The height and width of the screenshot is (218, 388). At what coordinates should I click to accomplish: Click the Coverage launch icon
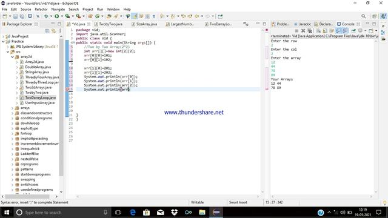(x=67, y=16)
